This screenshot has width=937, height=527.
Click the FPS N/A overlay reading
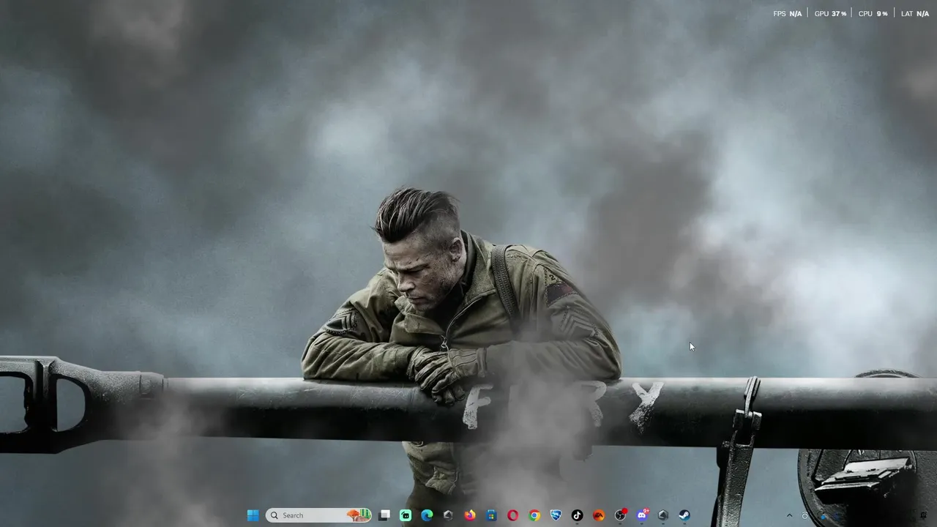coord(788,14)
